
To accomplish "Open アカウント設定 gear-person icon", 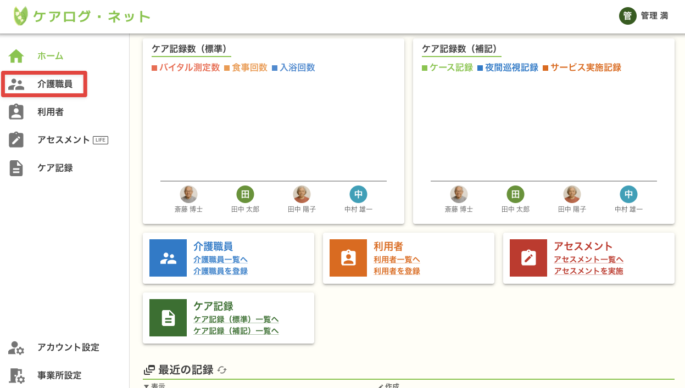I will coord(16,347).
